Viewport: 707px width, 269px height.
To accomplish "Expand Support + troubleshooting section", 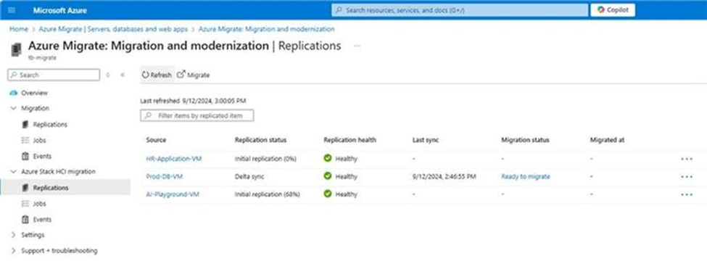I will pos(13,251).
